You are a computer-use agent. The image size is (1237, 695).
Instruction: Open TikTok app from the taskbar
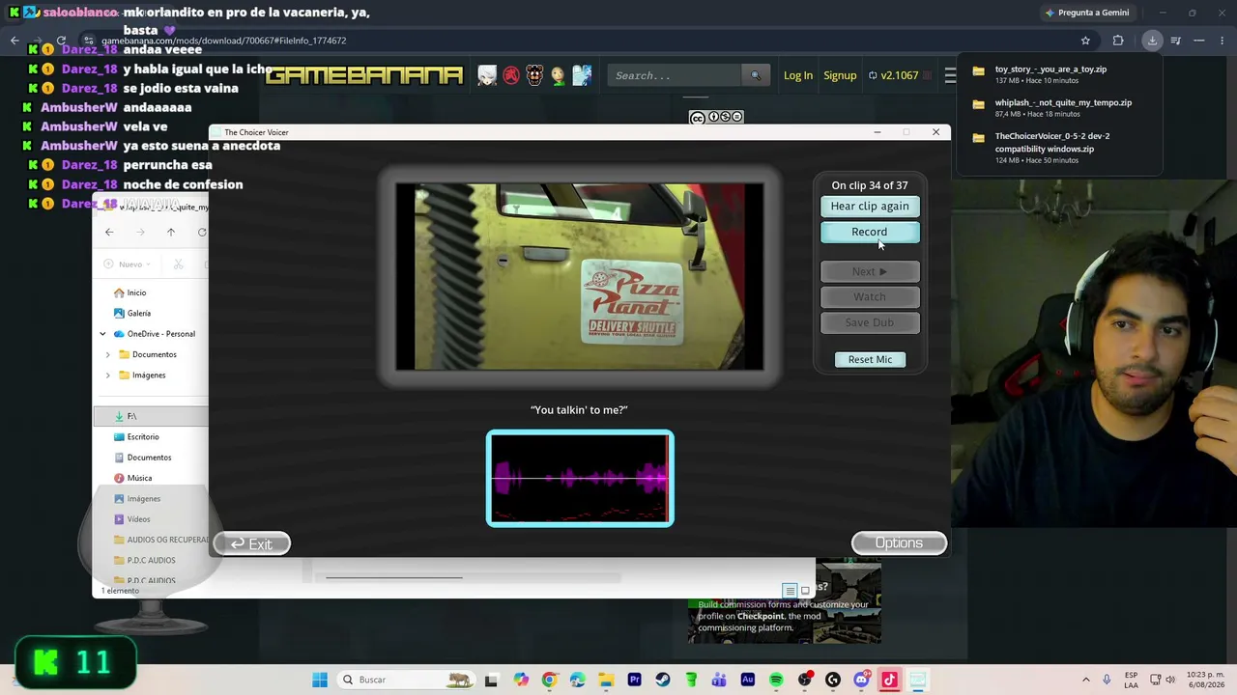coord(889,680)
